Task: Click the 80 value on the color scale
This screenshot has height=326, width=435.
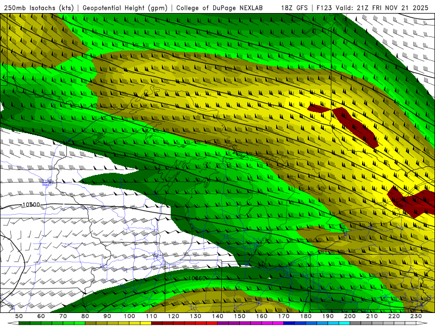Action: coord(85,316)
